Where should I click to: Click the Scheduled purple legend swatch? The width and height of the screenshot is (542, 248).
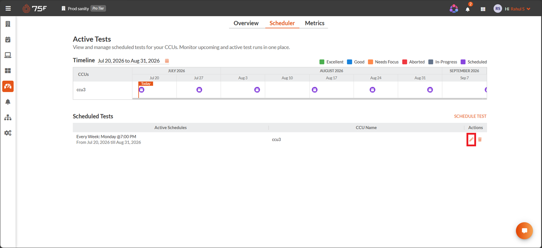tap(463, 62)
